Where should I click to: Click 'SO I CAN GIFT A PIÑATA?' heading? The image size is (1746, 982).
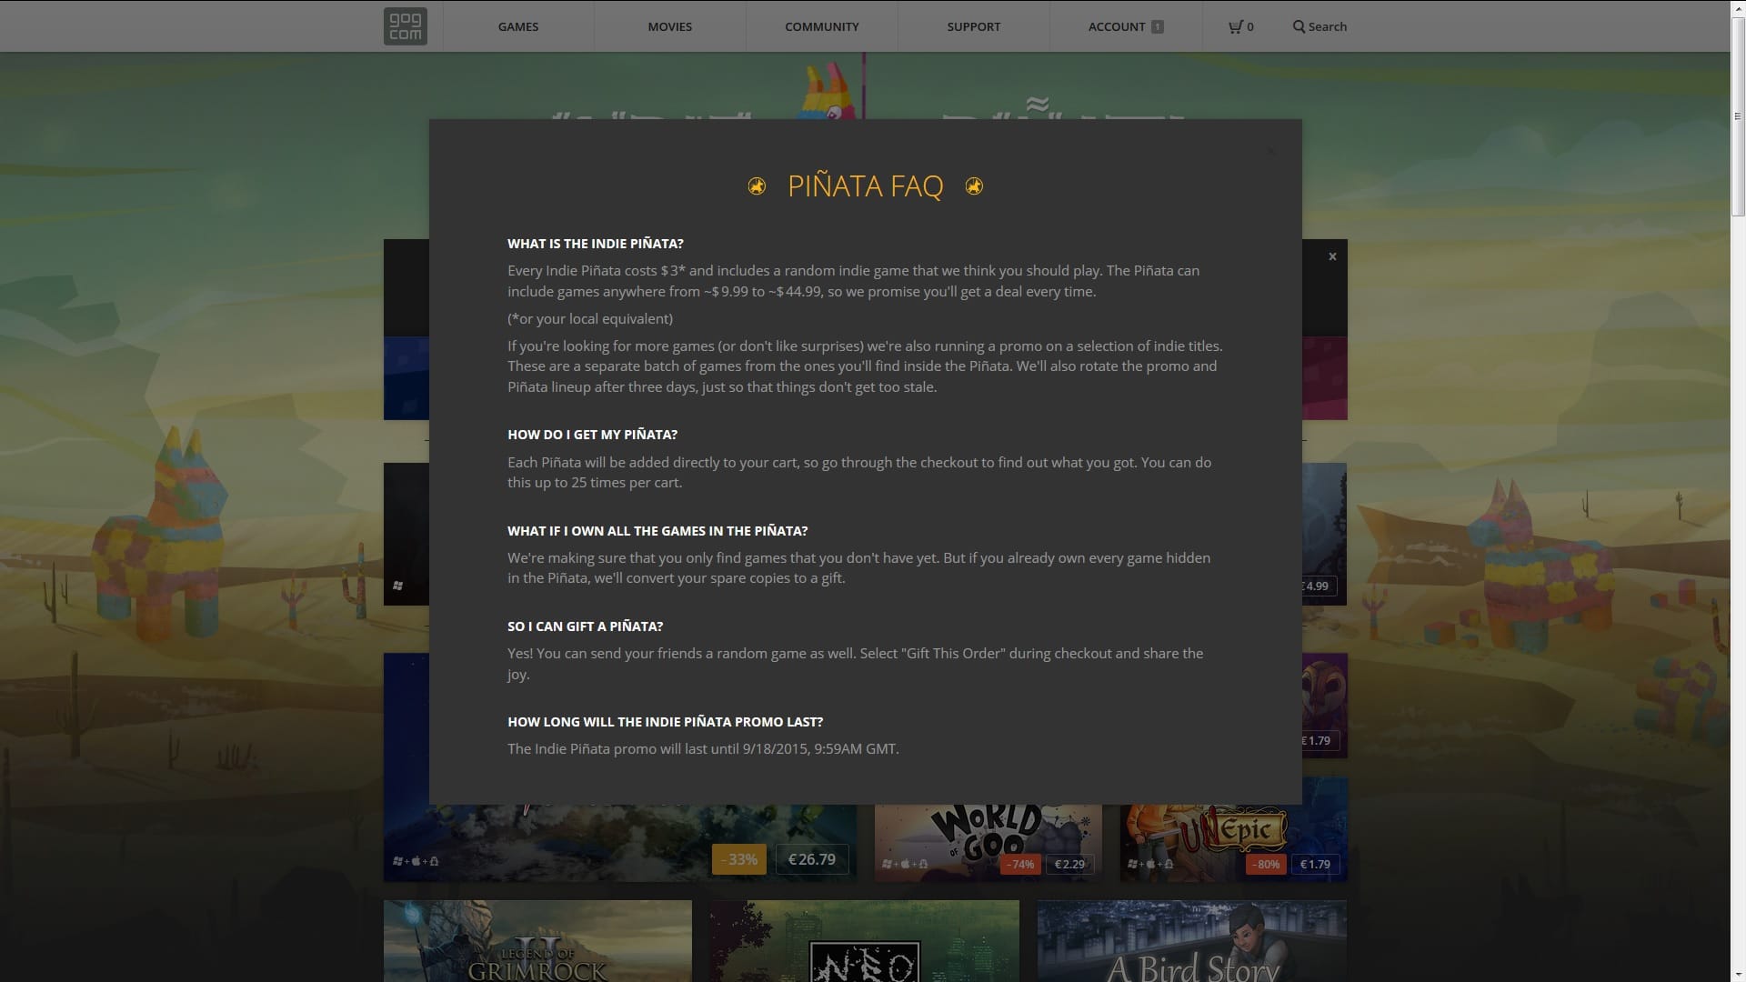point(585,626)
